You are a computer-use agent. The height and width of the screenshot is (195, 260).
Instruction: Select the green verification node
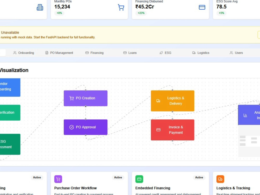[x=10, y=113]
